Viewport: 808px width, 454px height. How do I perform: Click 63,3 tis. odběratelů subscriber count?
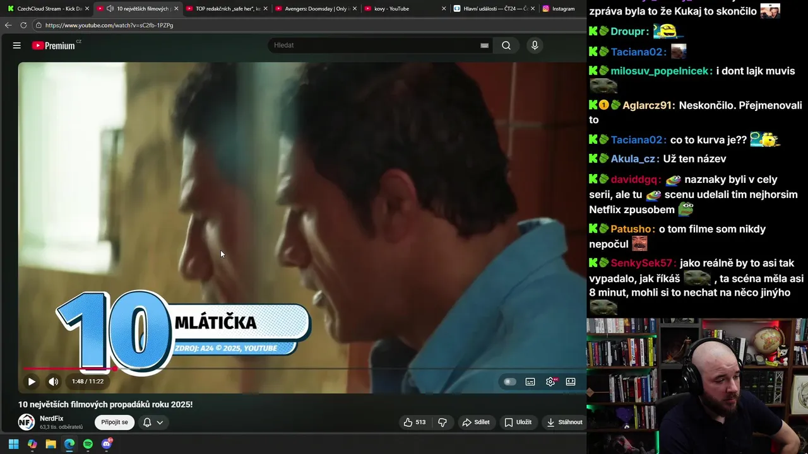(x=61, y=427)
